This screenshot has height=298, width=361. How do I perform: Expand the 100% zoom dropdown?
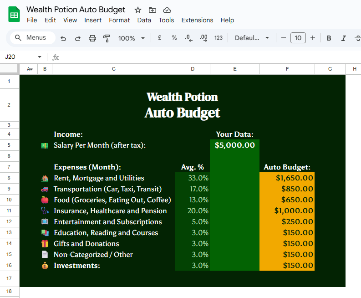pyautogui.click(x=131, y=38)
